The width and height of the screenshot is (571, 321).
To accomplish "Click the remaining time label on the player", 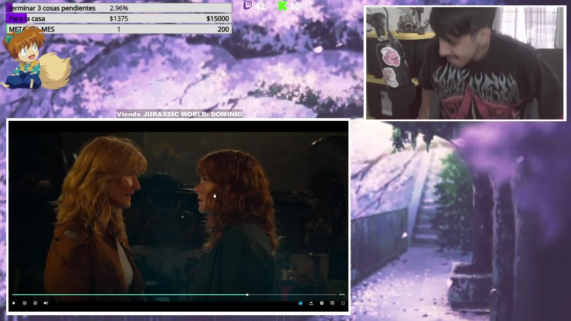I will [342, 295].
